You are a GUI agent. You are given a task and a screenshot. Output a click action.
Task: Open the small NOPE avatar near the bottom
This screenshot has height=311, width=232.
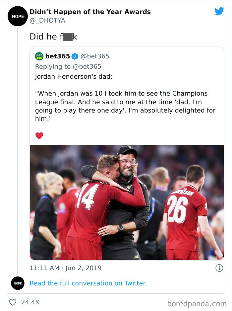(18, 283)
